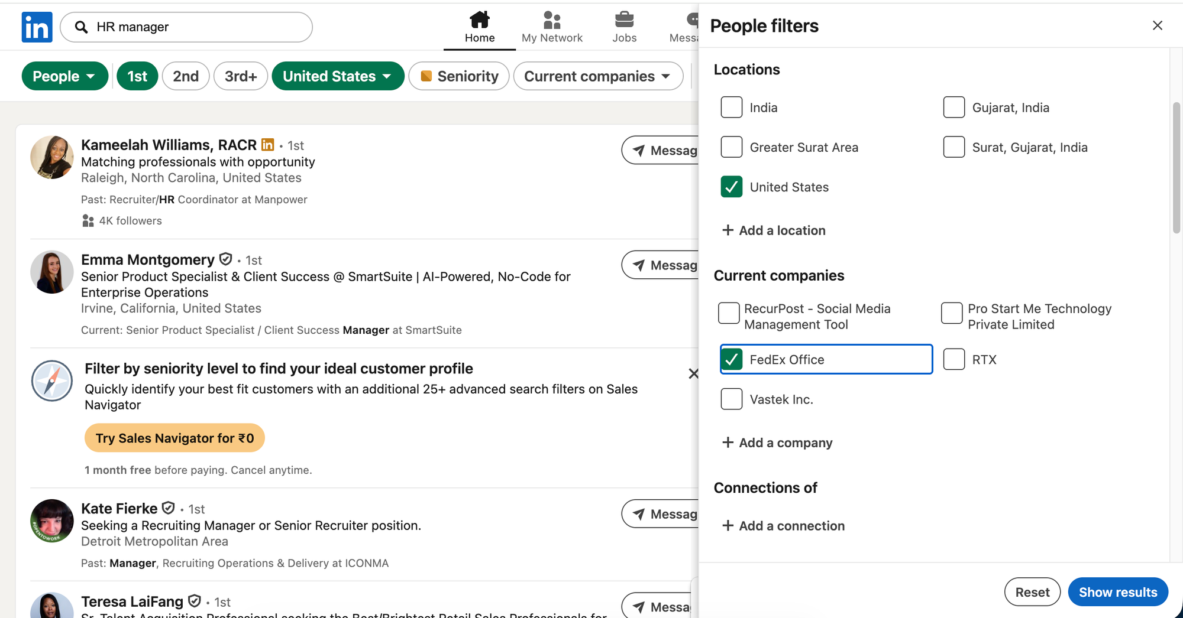Select the 3rd+ connections filter

241,76
